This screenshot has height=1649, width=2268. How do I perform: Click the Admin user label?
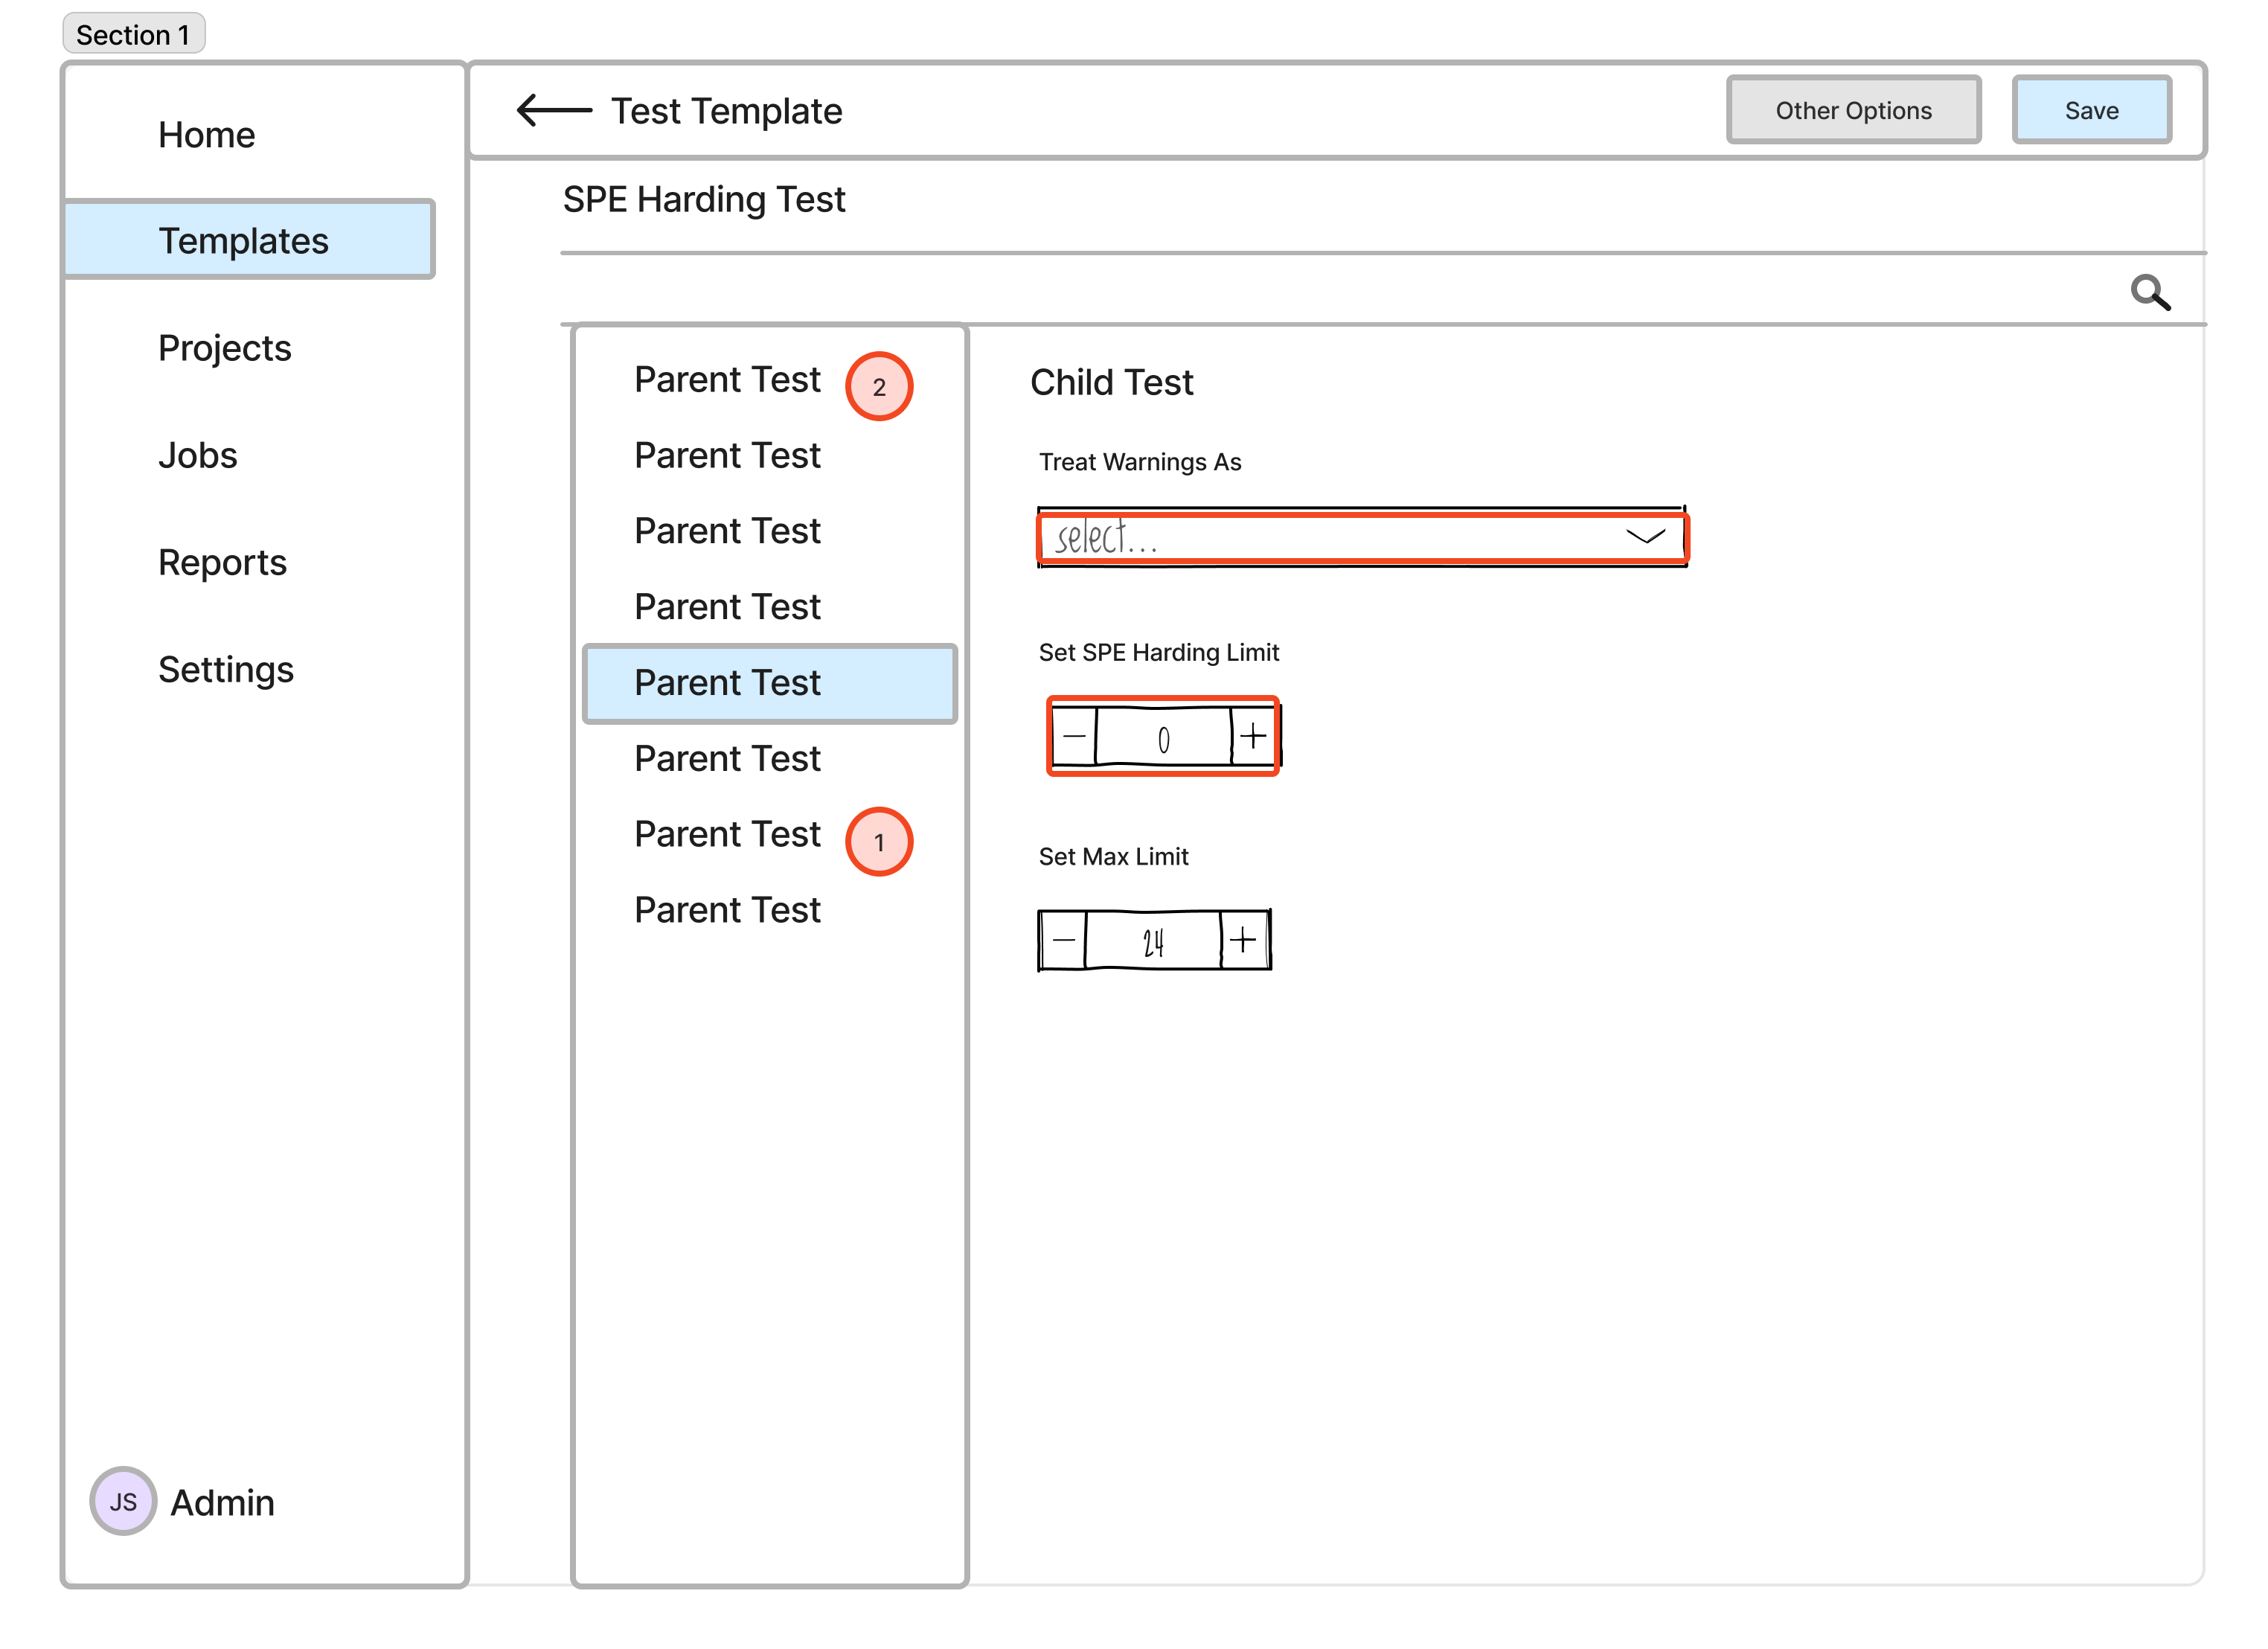tap(222, 1502)
